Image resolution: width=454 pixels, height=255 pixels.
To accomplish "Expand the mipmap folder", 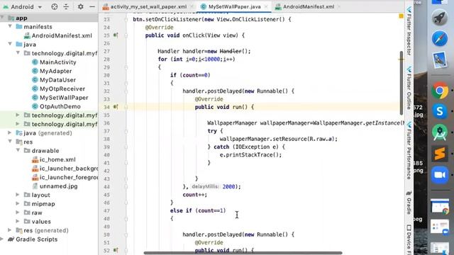I will coord(18,204).
